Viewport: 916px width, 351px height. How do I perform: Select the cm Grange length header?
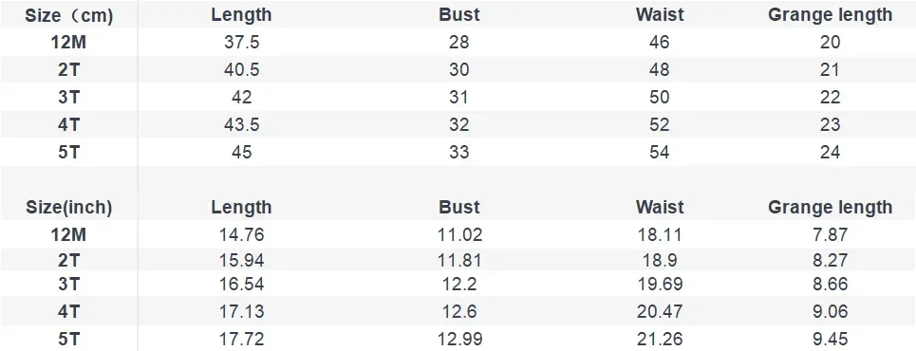point(831,14)
